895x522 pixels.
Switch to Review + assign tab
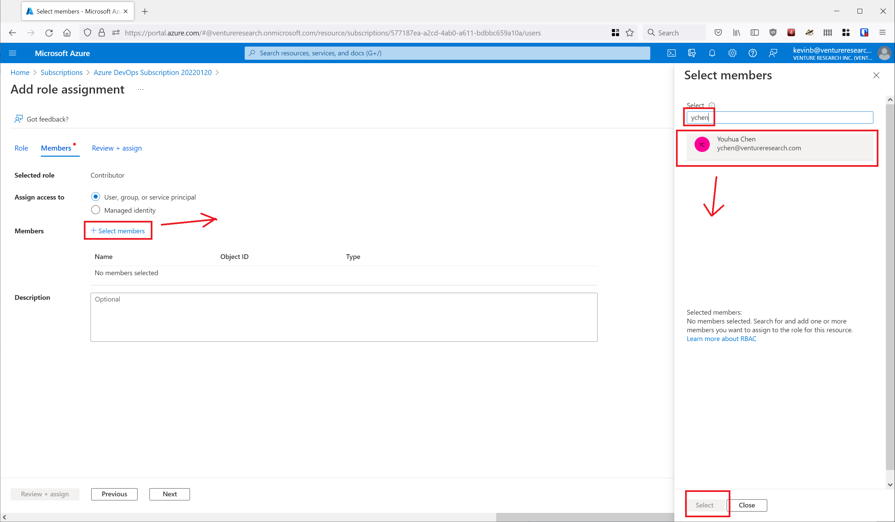117,148
